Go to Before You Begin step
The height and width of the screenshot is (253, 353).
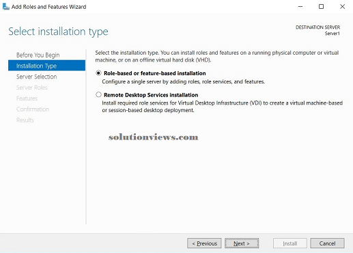click(x=38, y=55)
